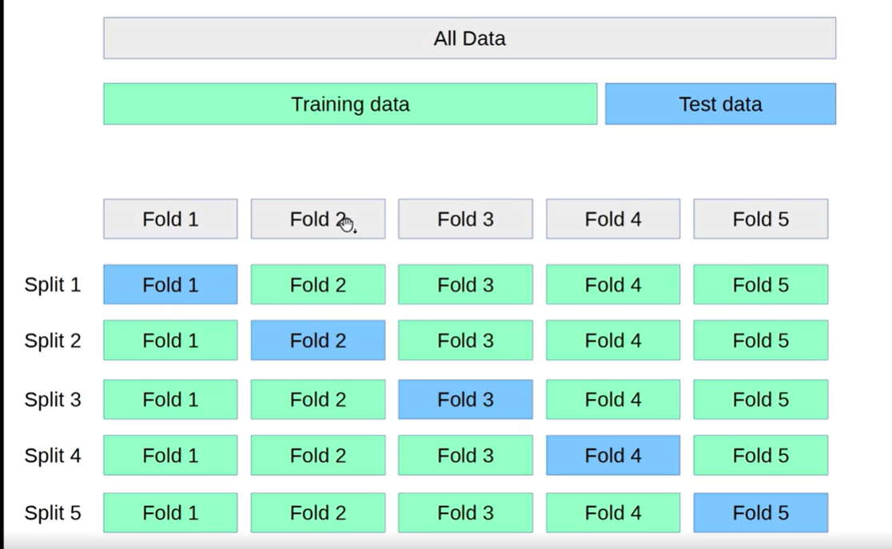892x549 pixels.
Task: Select the blue Test data block
Action: (720, 104)
